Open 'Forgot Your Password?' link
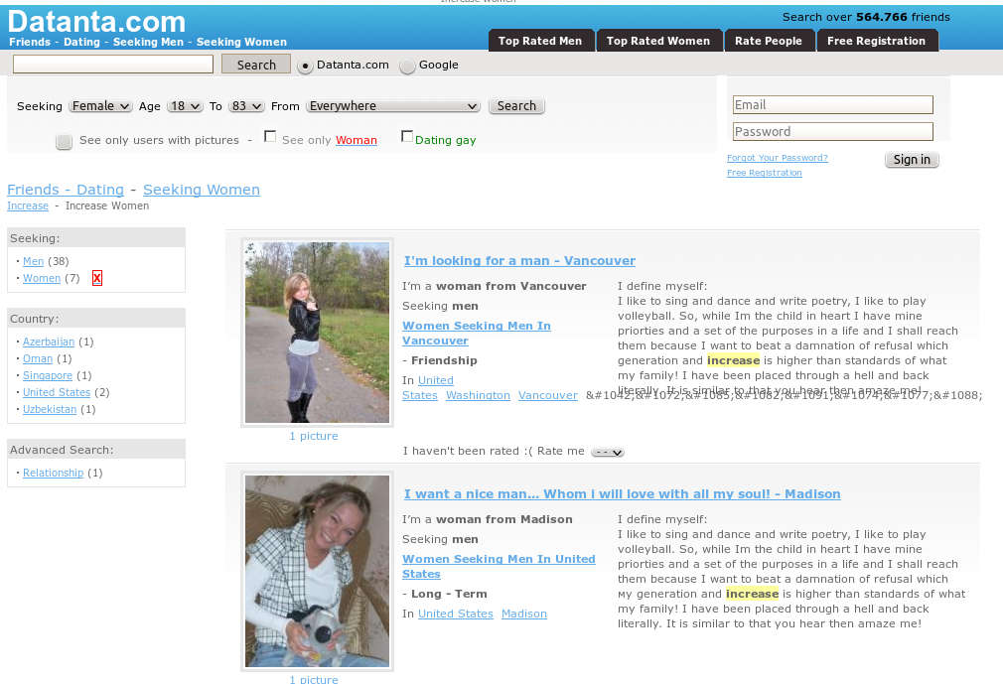This screenshot has width=1003, height=684. click(778, 158)
